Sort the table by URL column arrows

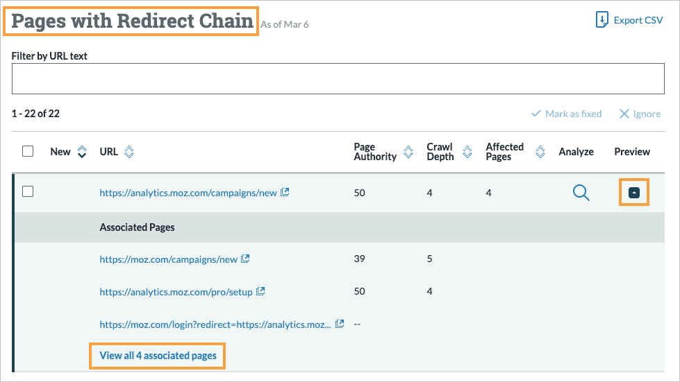coord(128,152)
